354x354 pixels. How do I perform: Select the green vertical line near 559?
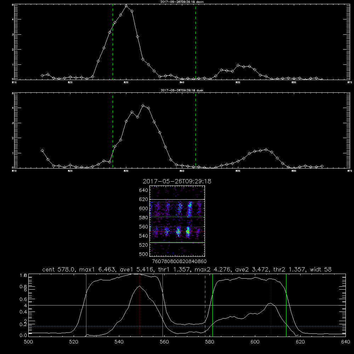(163, 305)
